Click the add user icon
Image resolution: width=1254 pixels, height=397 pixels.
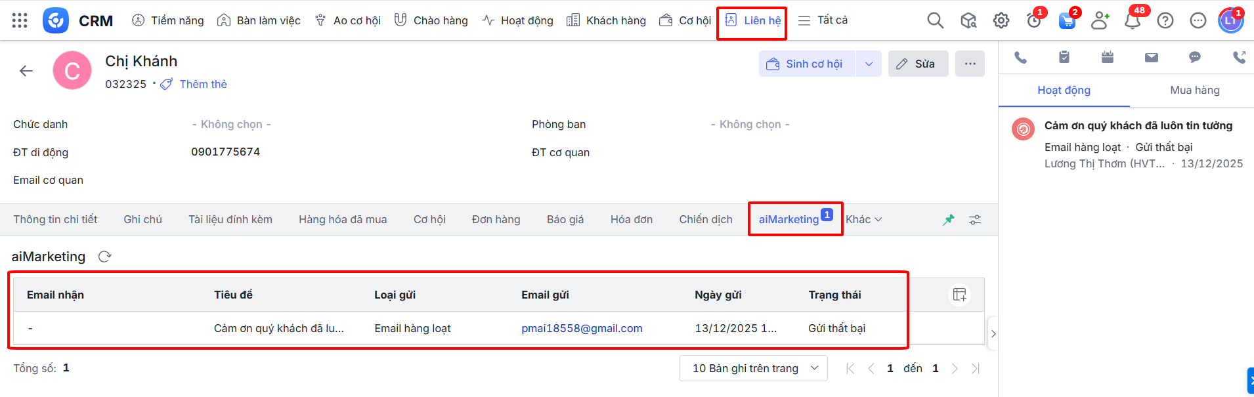(x=1100, y=20)
